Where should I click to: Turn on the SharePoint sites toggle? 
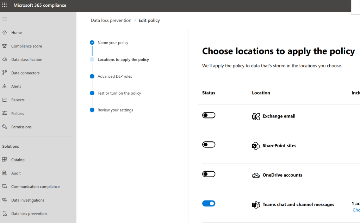tap(209, 145)
